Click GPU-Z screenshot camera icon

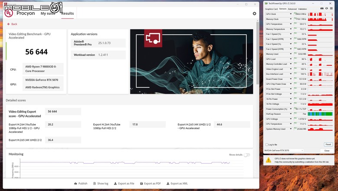coord(322,9)
